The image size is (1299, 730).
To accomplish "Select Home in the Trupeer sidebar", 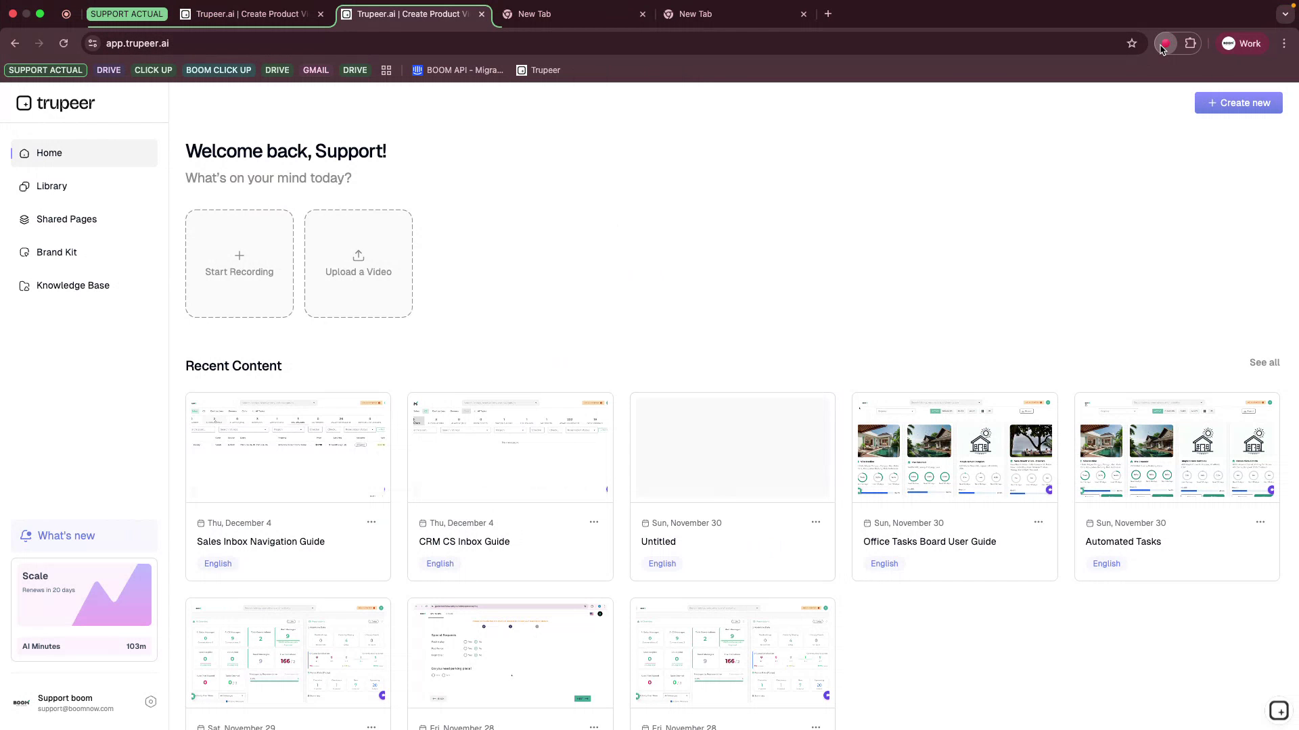I will click(49, 153).
